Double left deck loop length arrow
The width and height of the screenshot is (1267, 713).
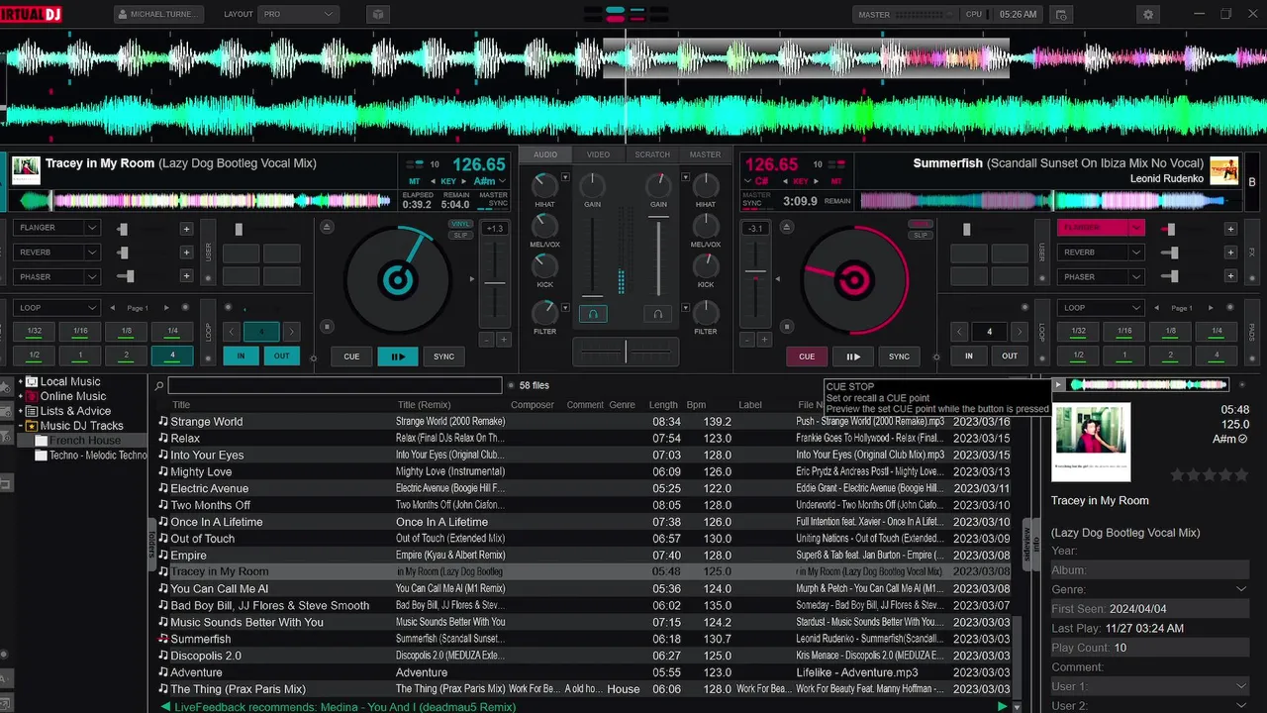click(291, 332)
